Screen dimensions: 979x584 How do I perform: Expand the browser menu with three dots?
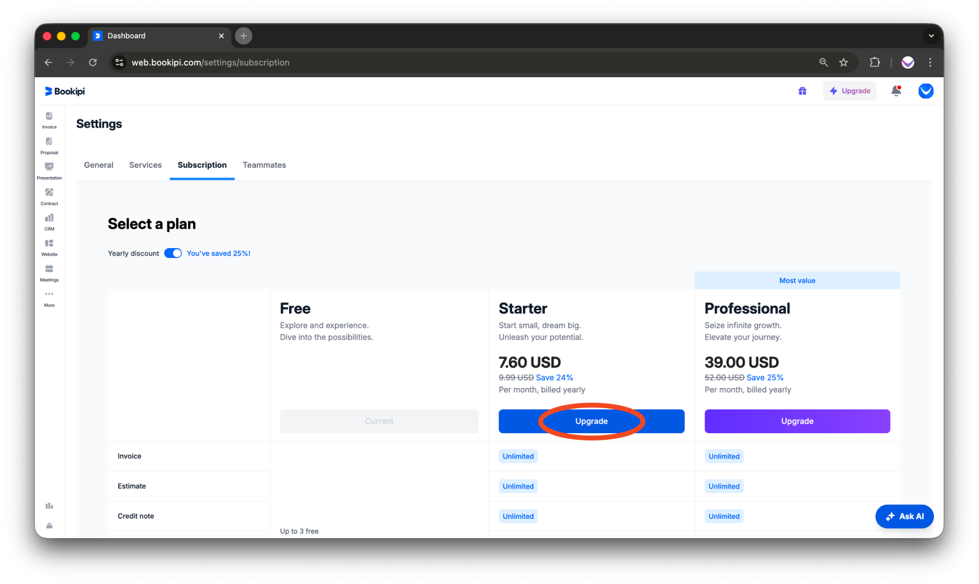point(930,62)
